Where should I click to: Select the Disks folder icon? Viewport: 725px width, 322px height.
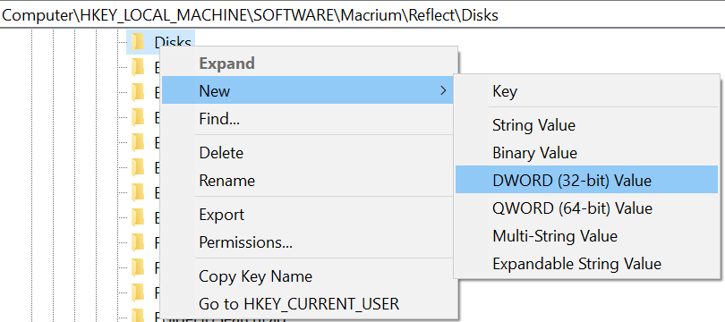137,42
